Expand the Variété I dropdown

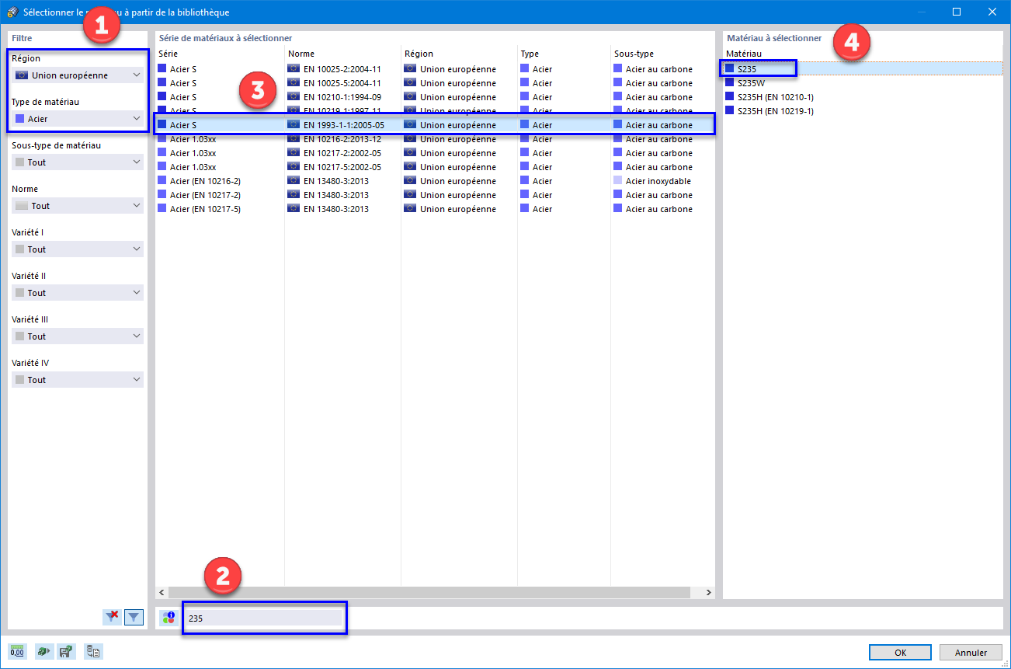[x=78, y=249]
